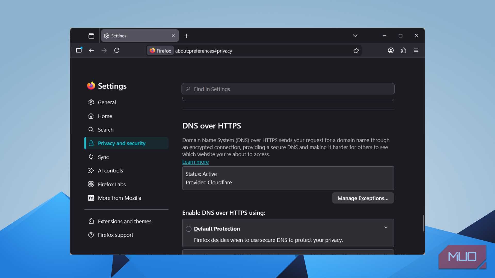Click the DNS over HTTPS heading
The height and width of the screenshot is (278, 495).
[x=212, y=126]
